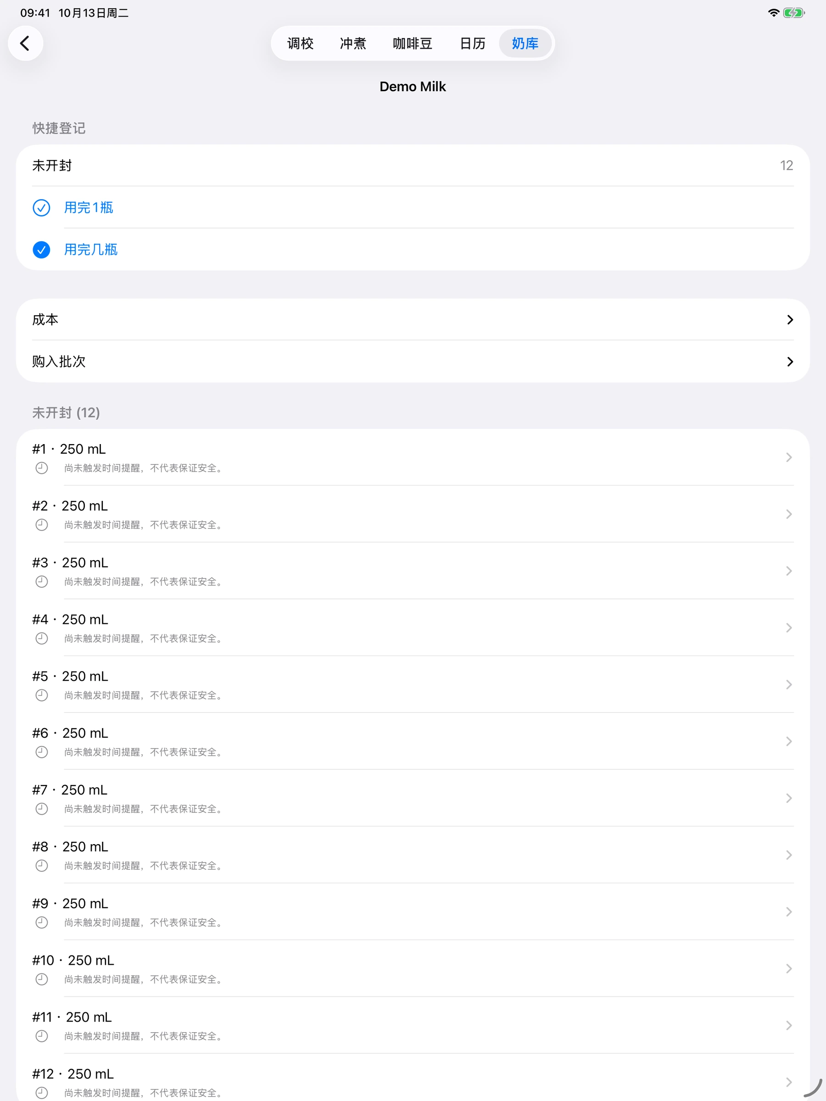Click the battery charging icon

(793, 13)
